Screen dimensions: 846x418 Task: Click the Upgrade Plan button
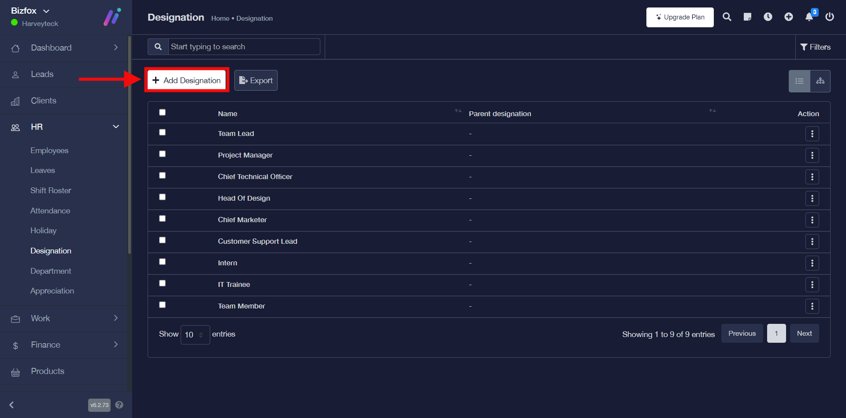(679, 17)
